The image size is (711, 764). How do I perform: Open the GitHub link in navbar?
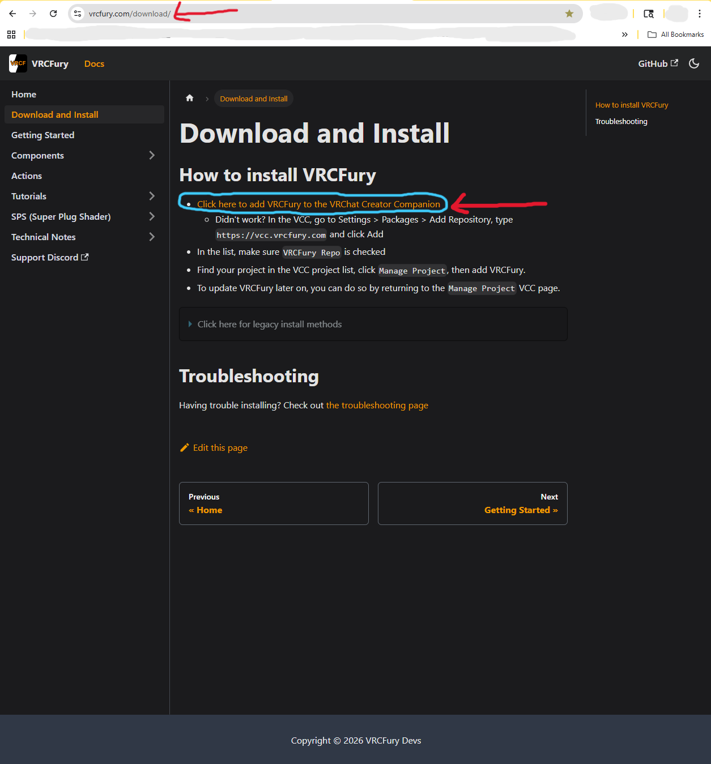[x=658, y=63]
